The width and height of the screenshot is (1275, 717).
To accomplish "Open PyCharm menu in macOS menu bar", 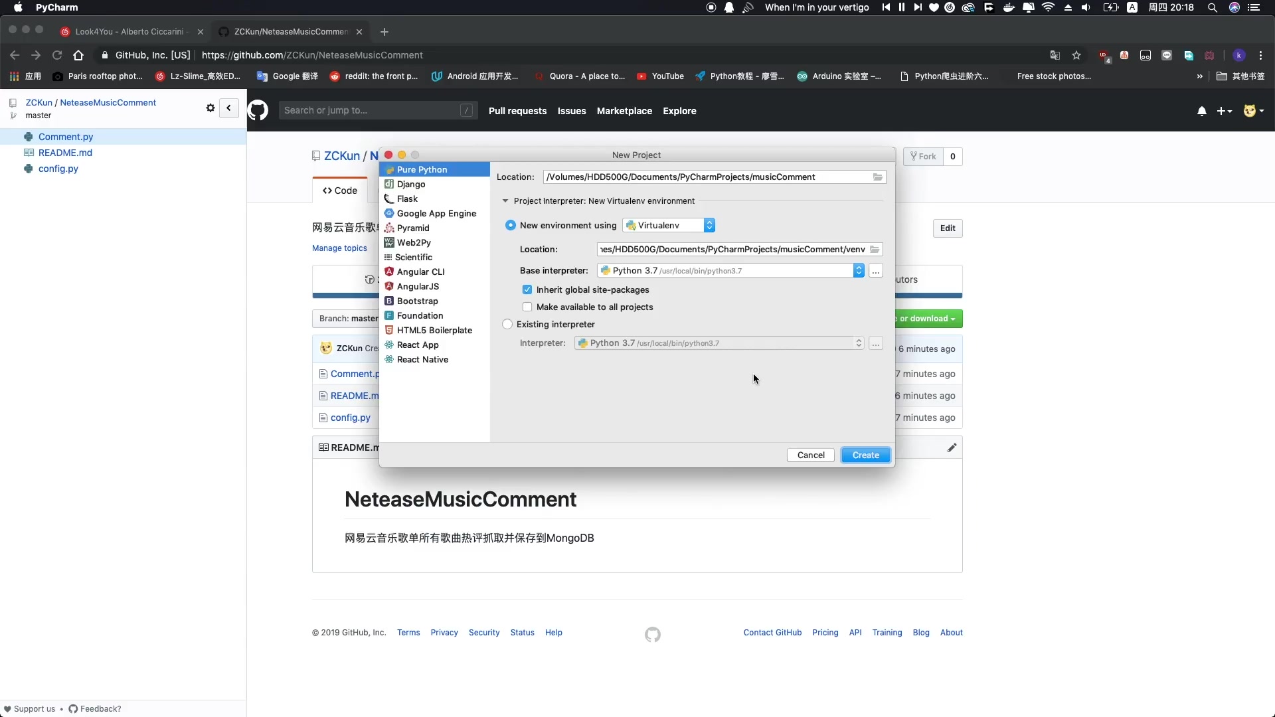I will (56, 7).
